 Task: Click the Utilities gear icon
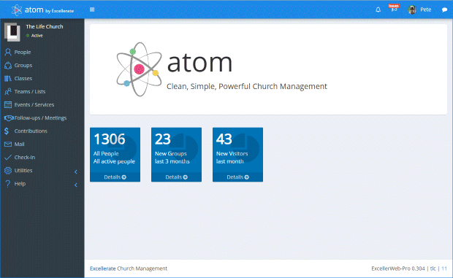click(8, 171)
